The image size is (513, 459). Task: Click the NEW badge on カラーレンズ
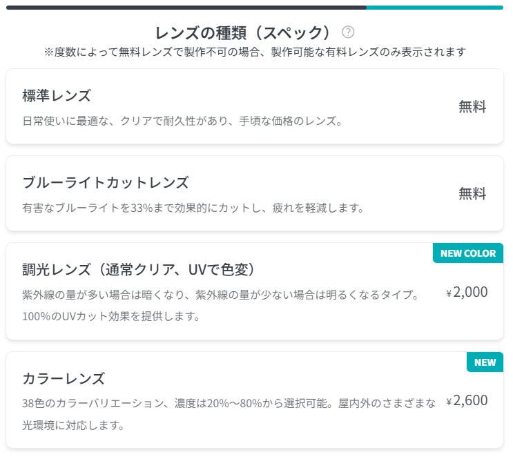click(485, 362)
